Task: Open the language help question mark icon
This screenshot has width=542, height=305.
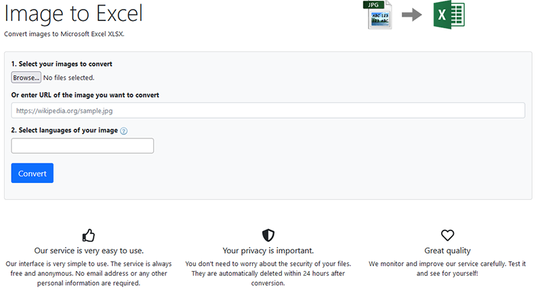Action: pos(123,131)
